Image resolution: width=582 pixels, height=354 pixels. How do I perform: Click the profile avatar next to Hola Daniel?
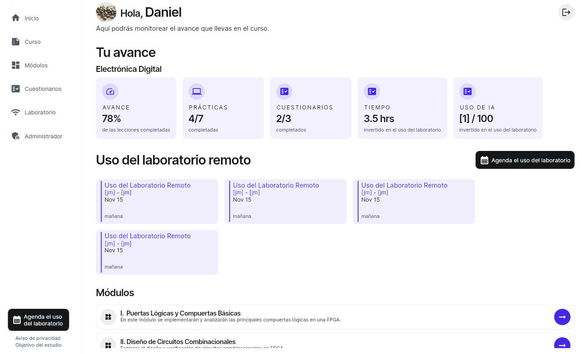click(106, 12)
